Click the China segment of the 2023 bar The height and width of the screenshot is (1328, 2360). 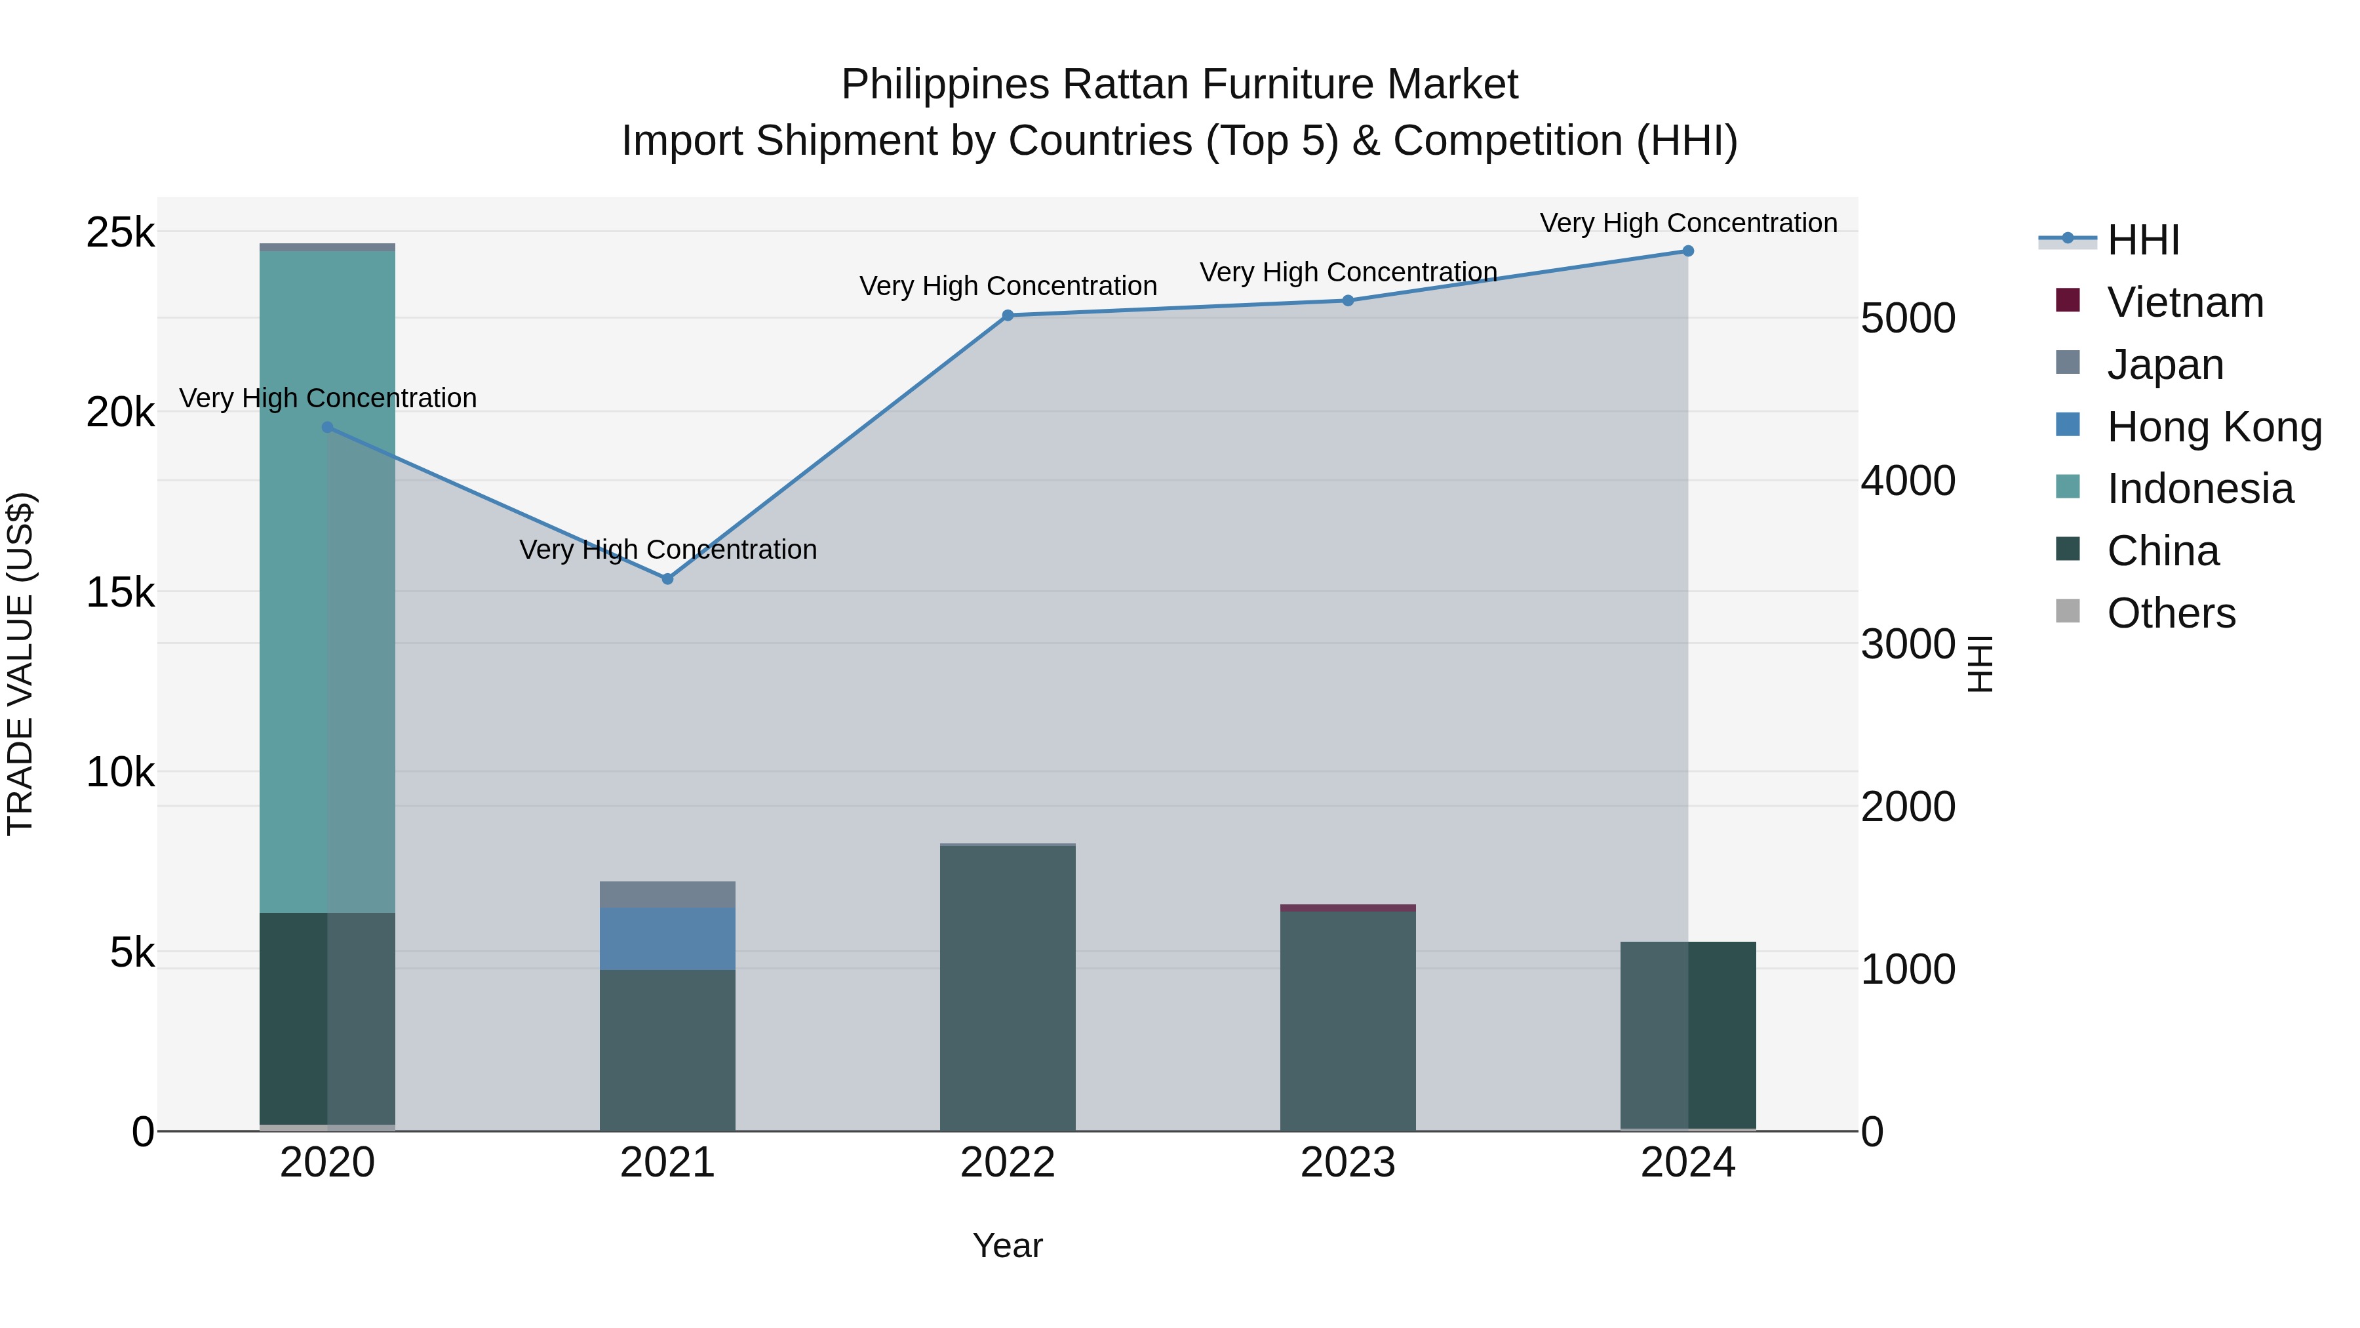pyautogui.click(x=1348, y=1021)
